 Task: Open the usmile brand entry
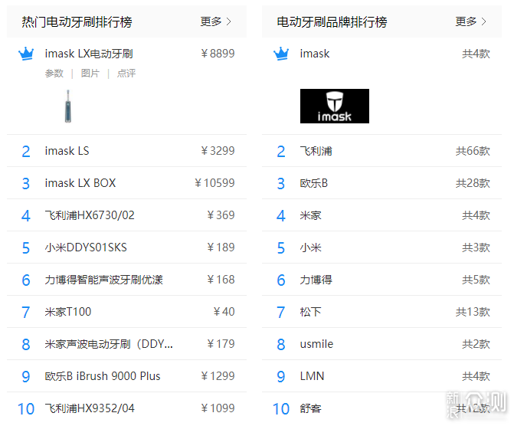coord(316,344)
